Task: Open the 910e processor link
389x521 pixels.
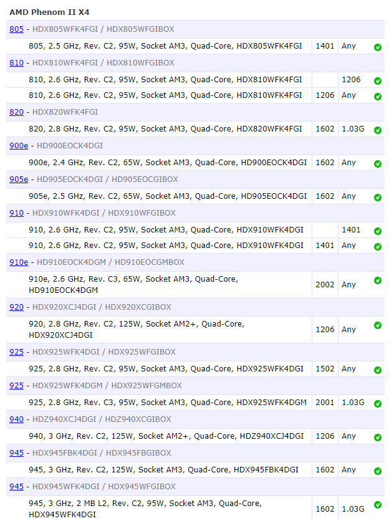Action: pos(19,262)
